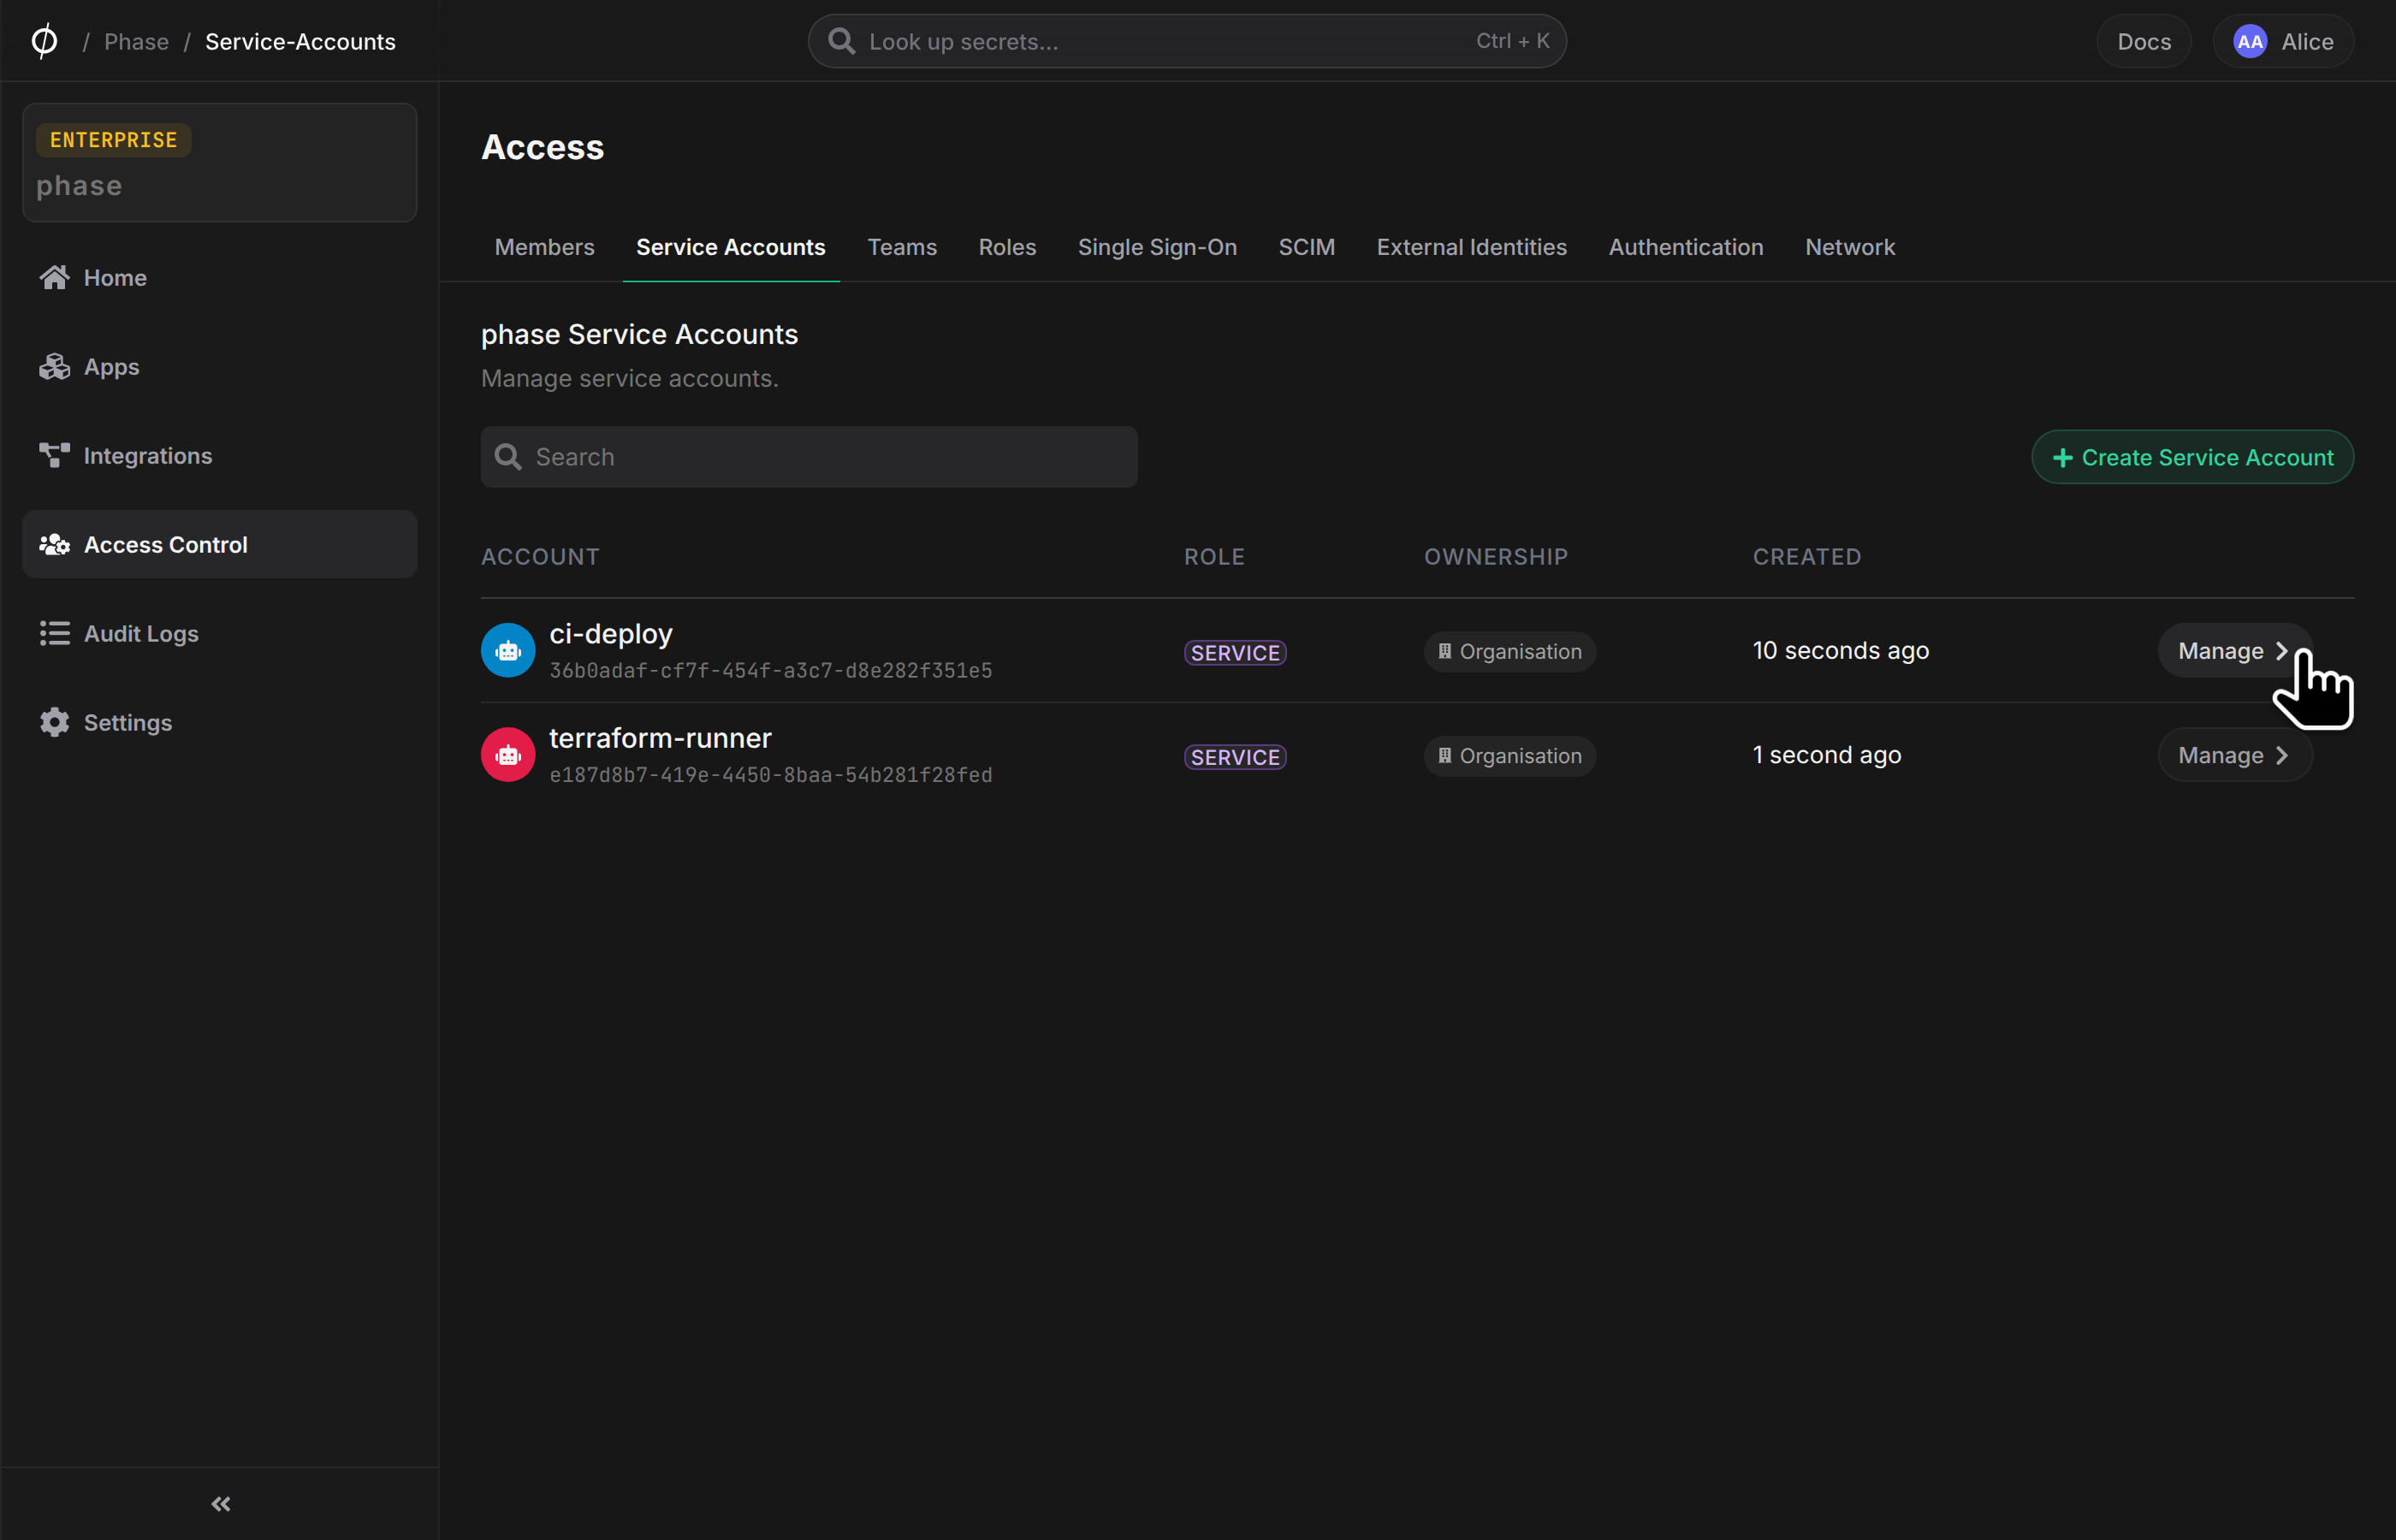Screen dimensions: 2396x1540
Task: Open Audit Logs in sidebar
Action: pos(219,633)
